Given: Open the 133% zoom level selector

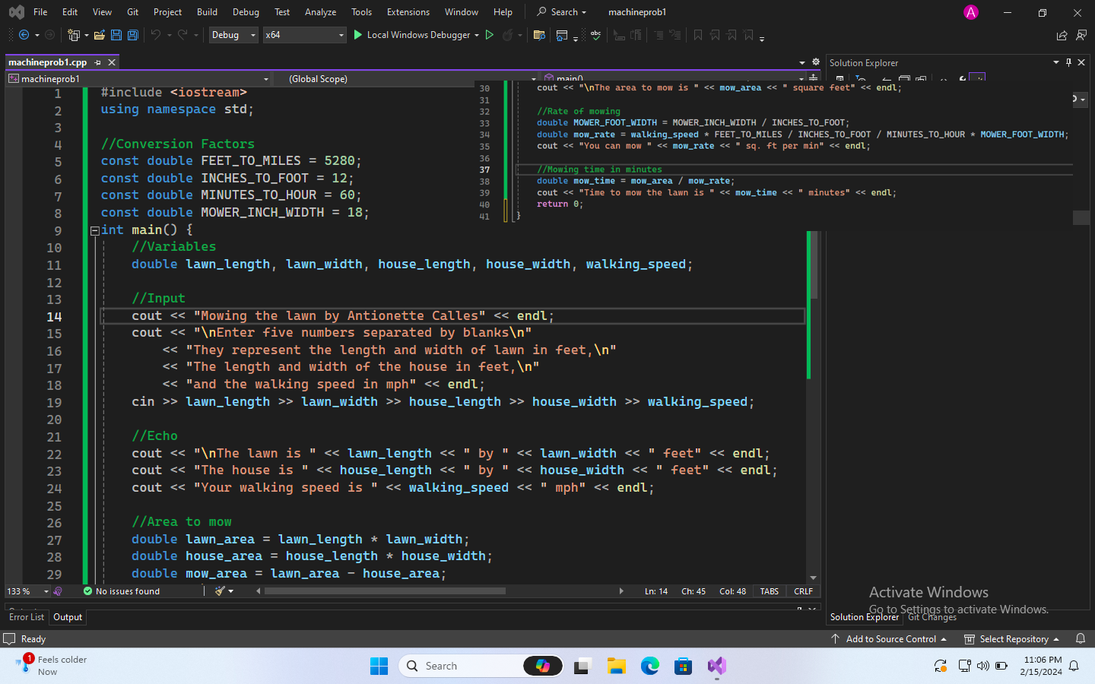Looking at the screenshot, I should click(x=27, y=591).
